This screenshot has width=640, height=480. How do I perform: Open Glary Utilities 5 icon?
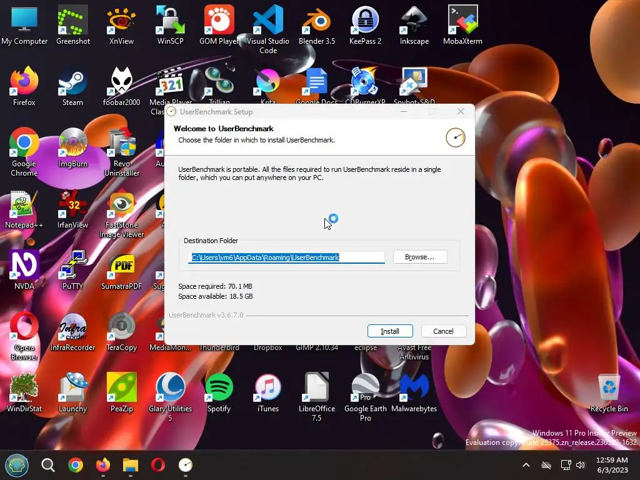(x=170, y=397)
